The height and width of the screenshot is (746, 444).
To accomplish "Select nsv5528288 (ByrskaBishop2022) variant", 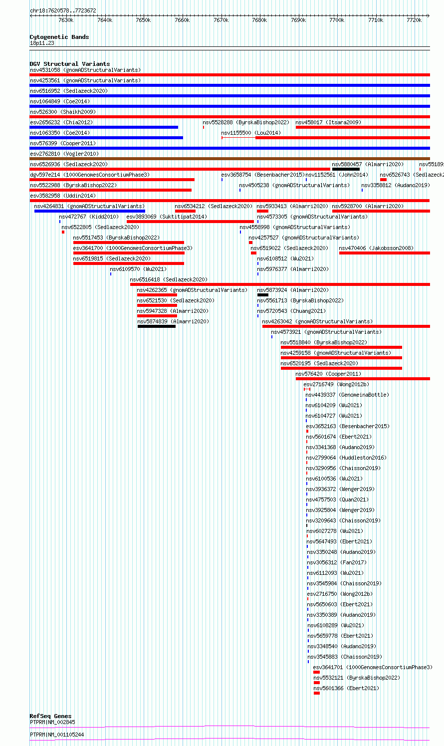I will (x=246, y=122).
